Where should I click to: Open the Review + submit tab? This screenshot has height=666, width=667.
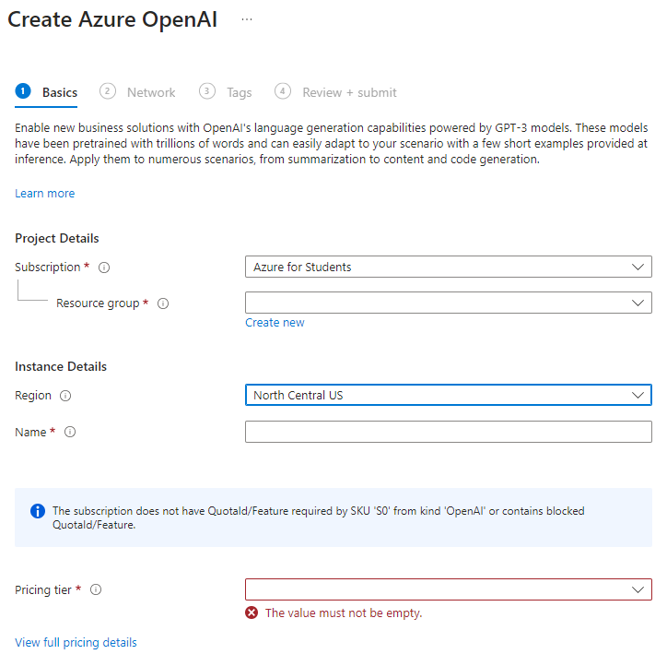pos(335,92)
